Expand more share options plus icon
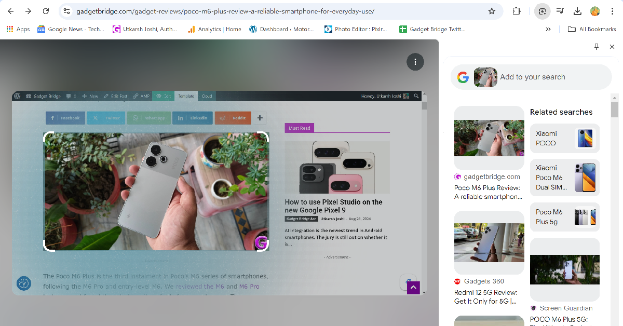Screen dimensions: 623x326 coord(260,118)
